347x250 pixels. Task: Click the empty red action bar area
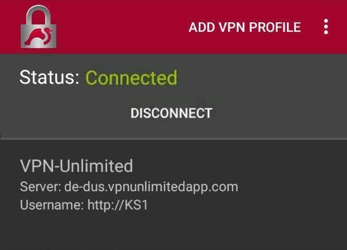[x=122, y=27]
